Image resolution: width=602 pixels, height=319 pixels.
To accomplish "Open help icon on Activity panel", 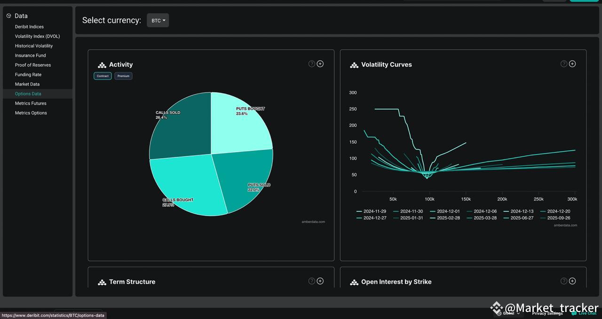I will click(x=311, y=63).
